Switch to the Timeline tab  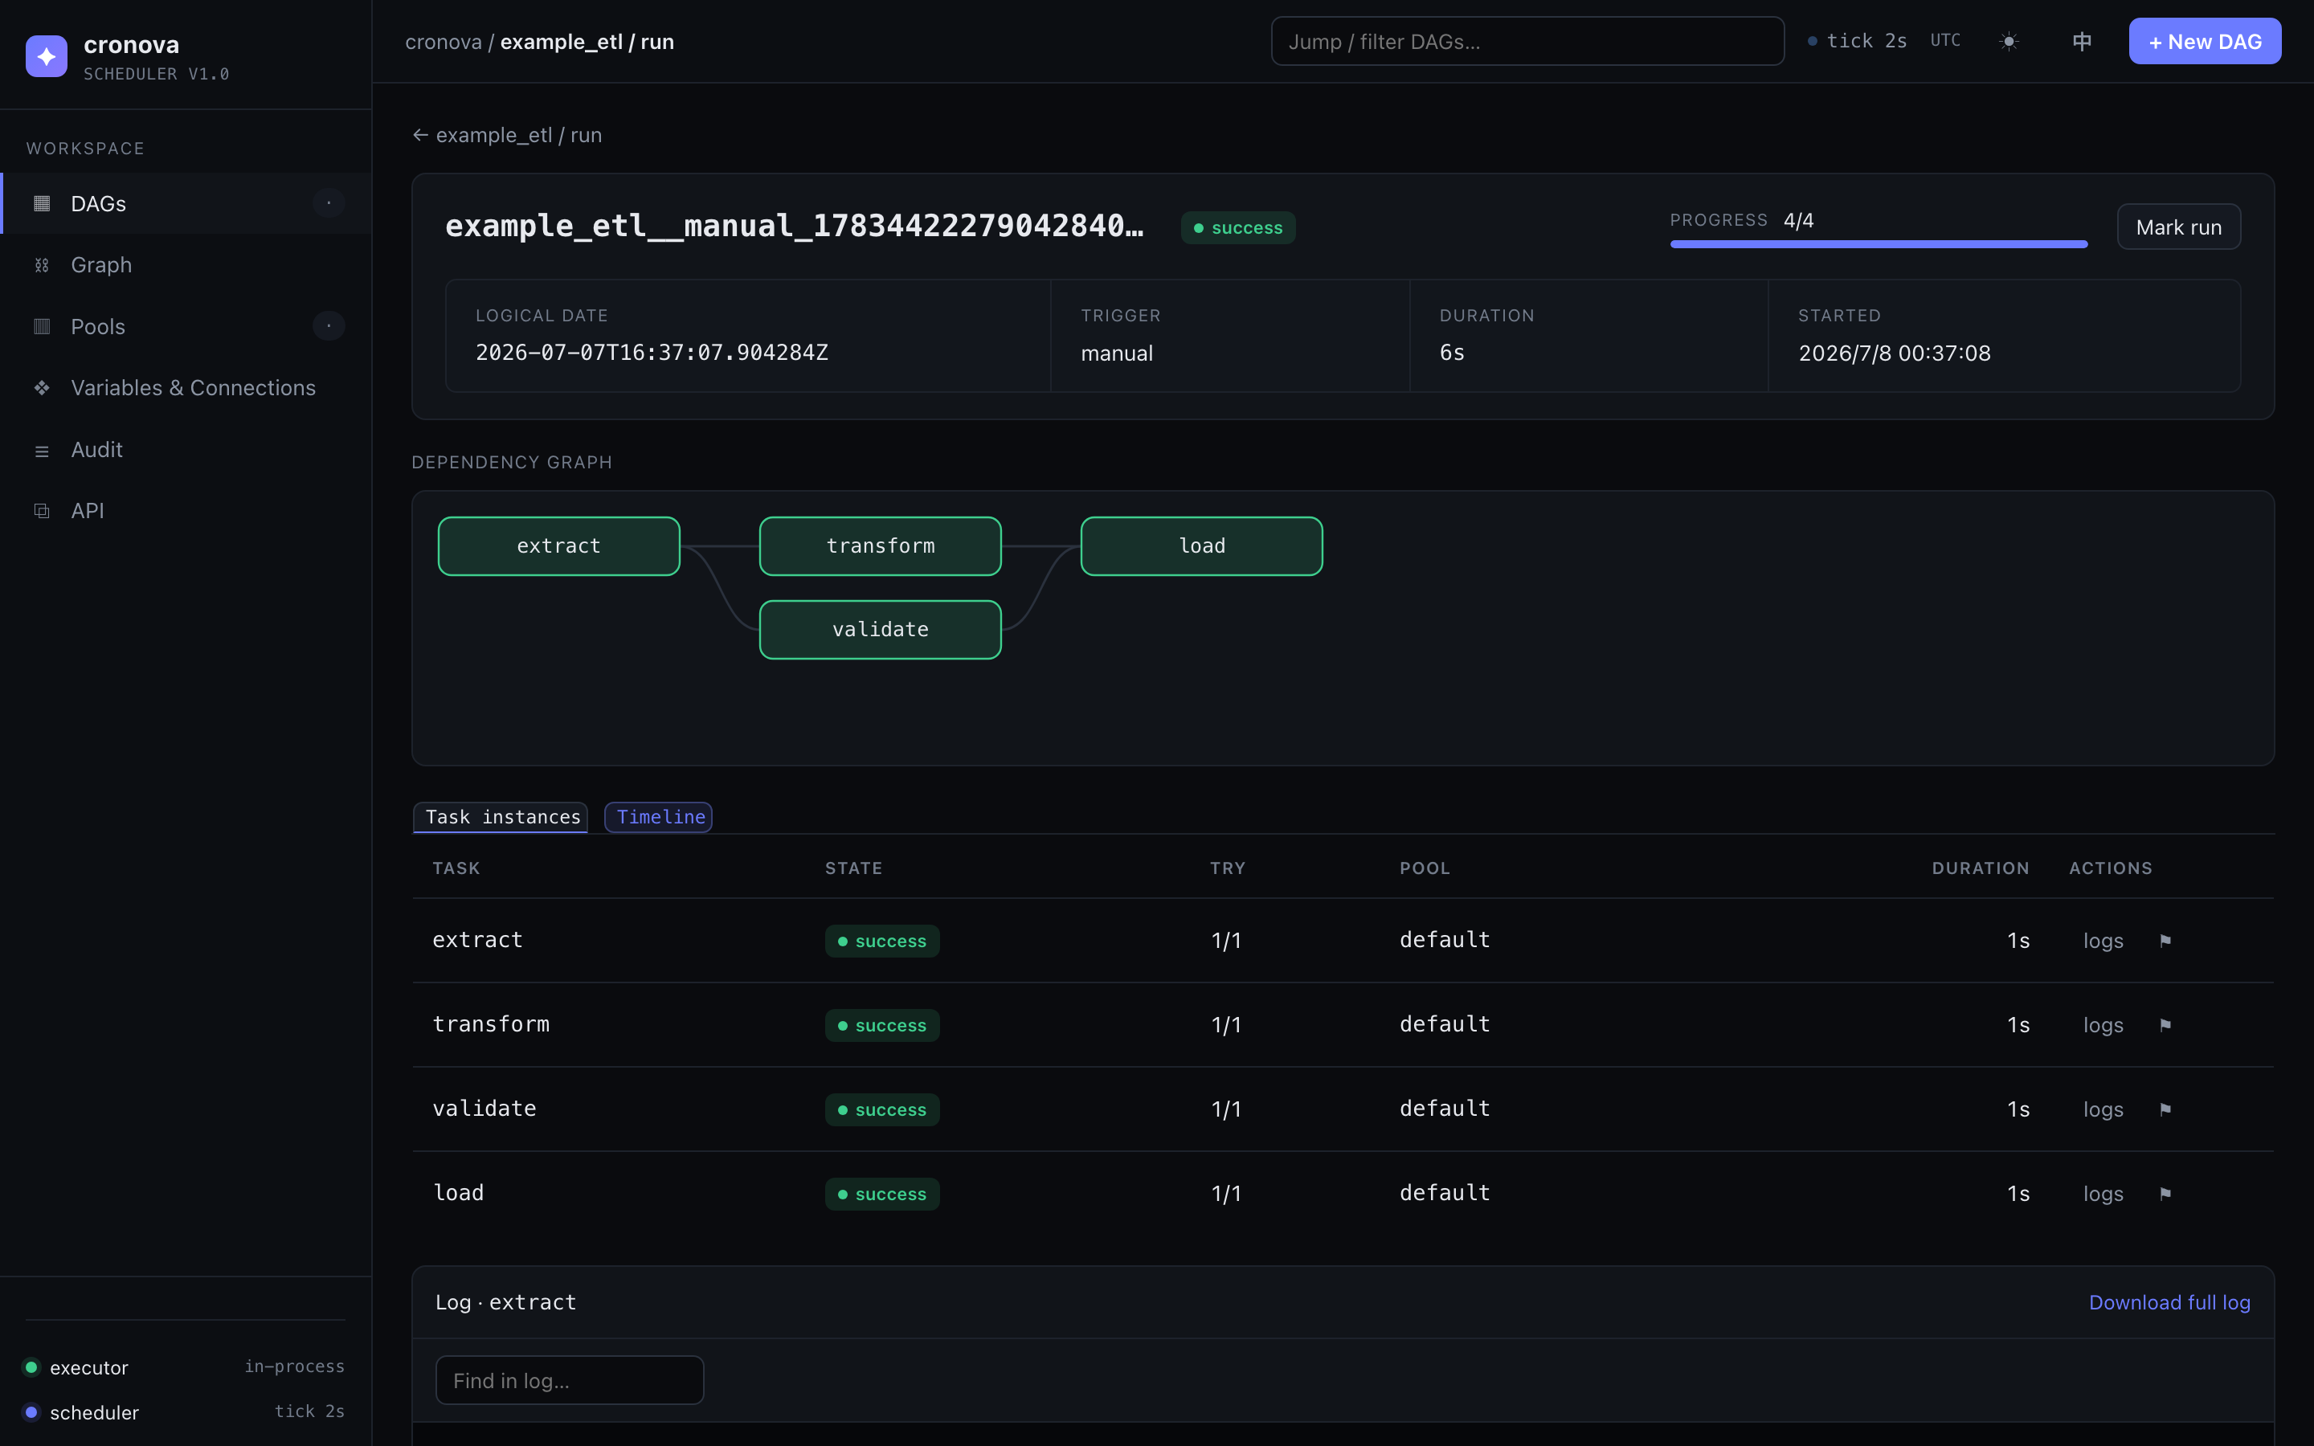pyautogui.click(x=659, y=817)
